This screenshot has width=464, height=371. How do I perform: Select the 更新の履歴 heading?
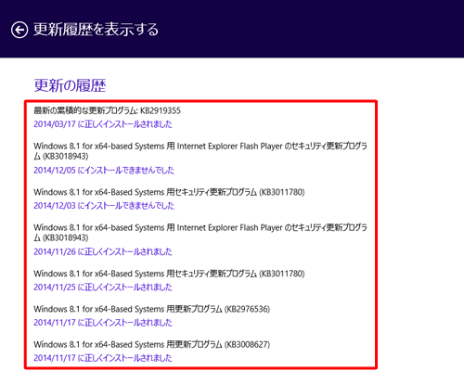[x=70, y=85]
